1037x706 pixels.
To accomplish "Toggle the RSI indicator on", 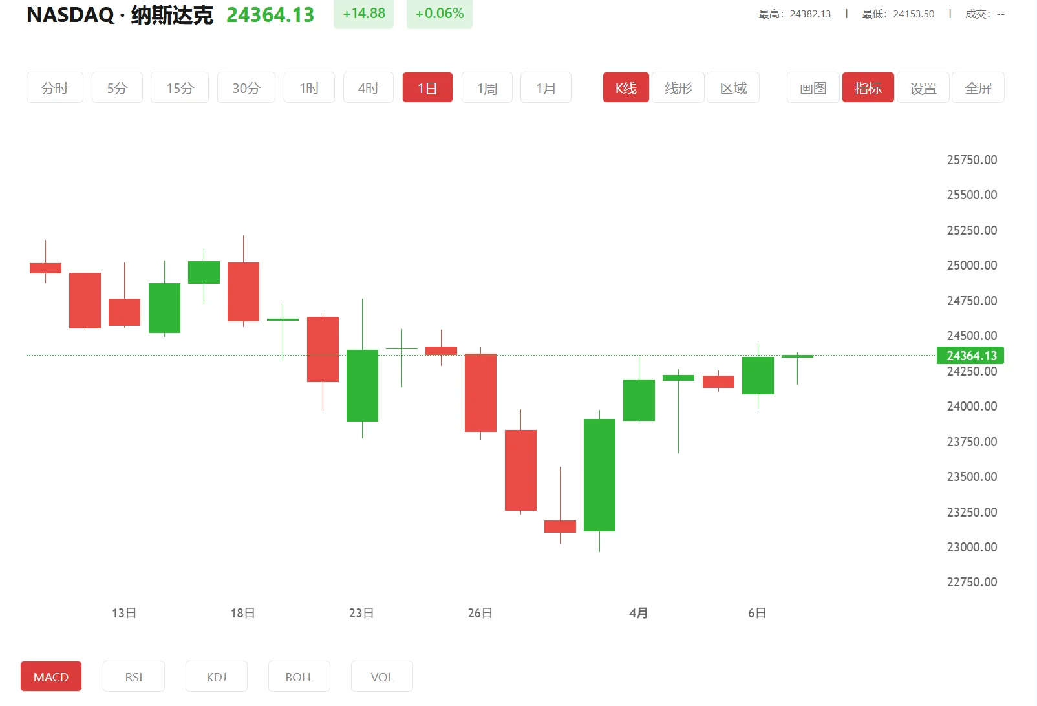I will [x=134, y=676].
